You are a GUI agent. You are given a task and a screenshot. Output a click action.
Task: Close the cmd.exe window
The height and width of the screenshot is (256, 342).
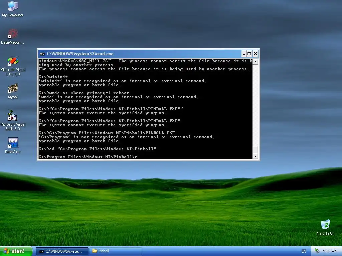pos(255,54)
